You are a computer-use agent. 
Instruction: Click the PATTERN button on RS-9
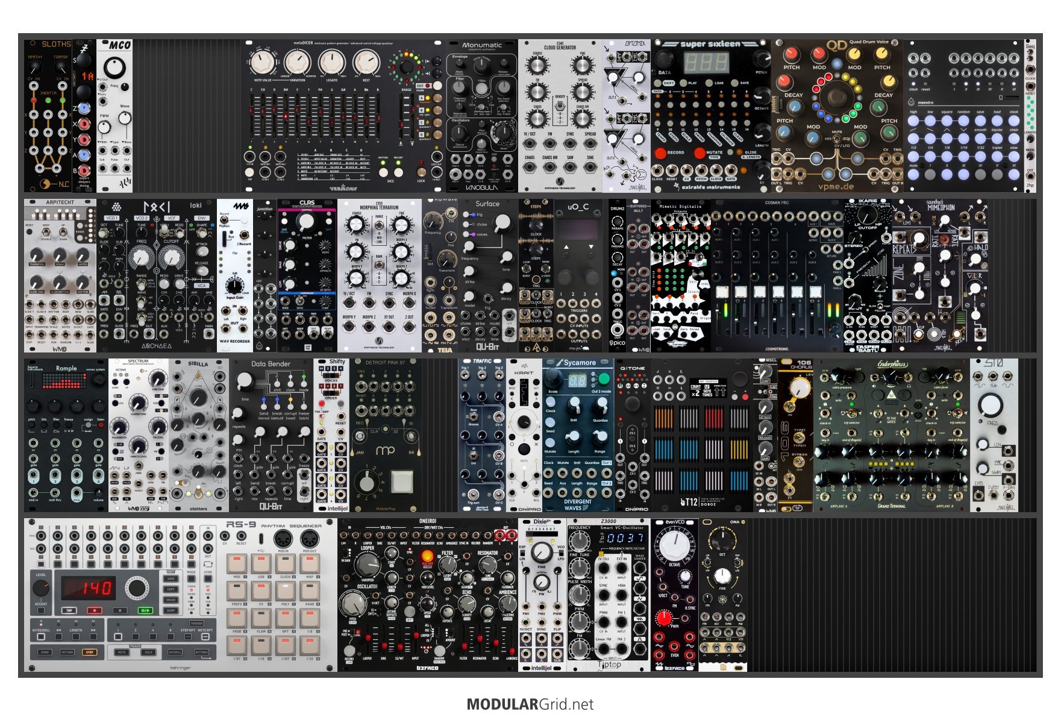tap(67, 652)
